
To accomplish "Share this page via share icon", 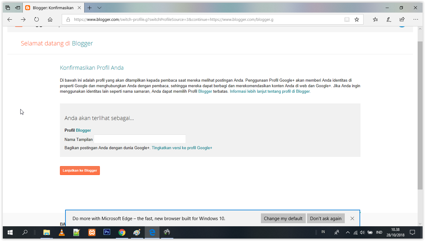I will click(402, 19).
